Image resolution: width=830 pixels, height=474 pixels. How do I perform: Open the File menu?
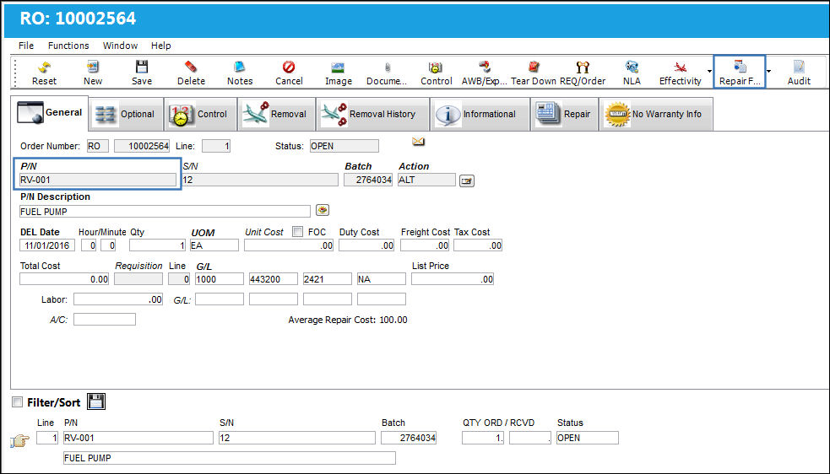26,46
